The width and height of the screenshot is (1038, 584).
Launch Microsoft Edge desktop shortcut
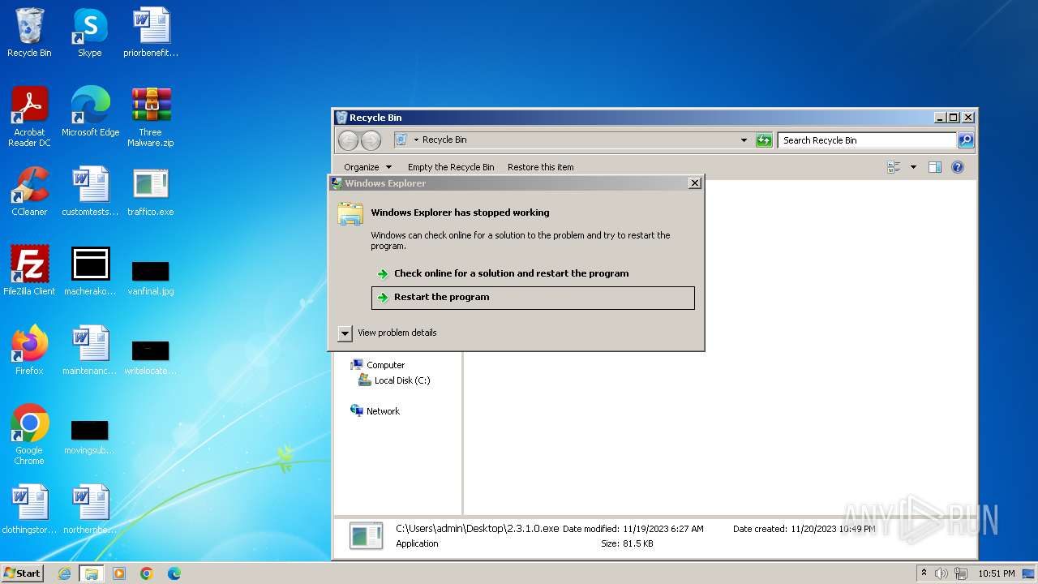pos(90,111)
